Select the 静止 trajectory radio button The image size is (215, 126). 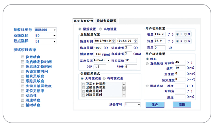147,59
